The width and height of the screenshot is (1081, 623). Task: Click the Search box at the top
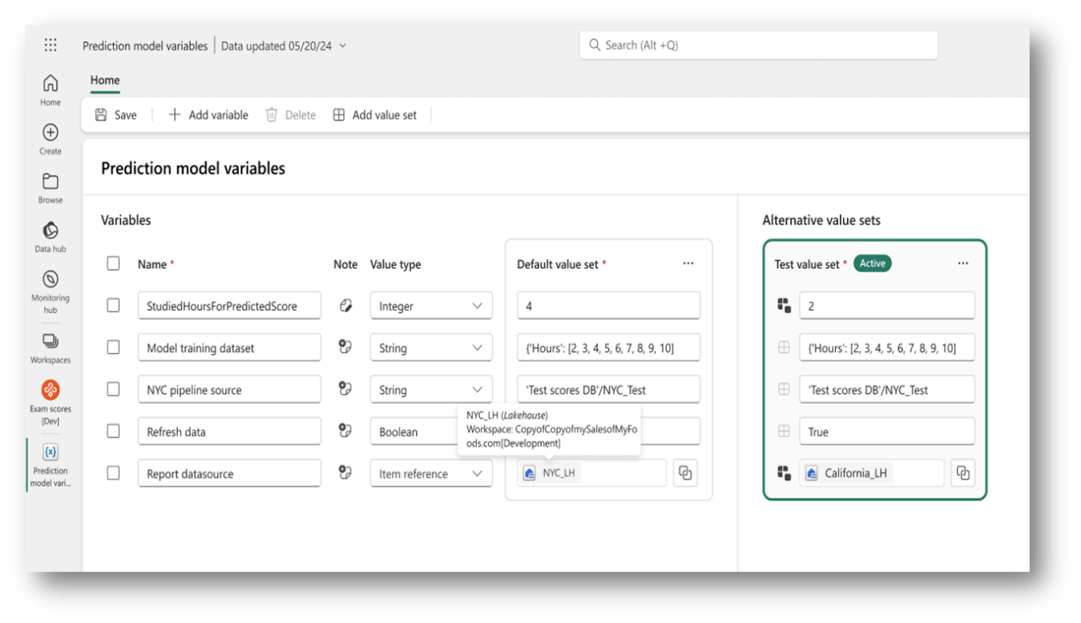[758, 46]
